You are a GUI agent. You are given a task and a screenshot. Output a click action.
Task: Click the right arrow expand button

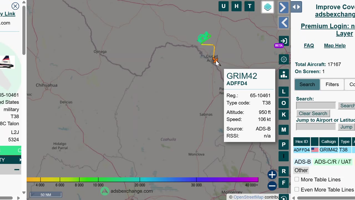click(283, 7)
